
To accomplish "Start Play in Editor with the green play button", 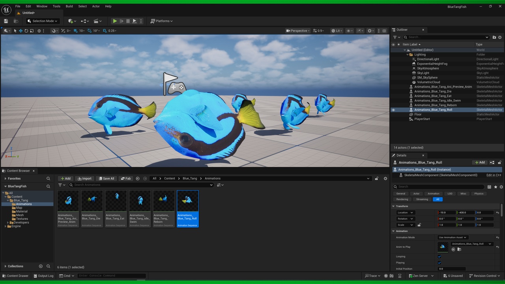I will pyautogui.click(x=115, y=21).
